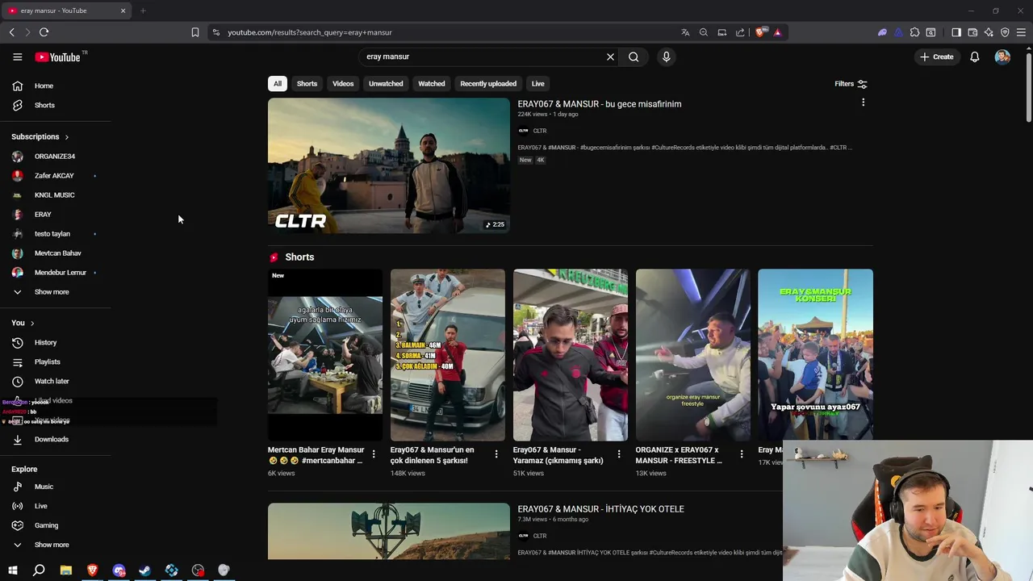Open the Windows Start menu
Viewport: 1033px width, 581px height.
pos(12,571)
